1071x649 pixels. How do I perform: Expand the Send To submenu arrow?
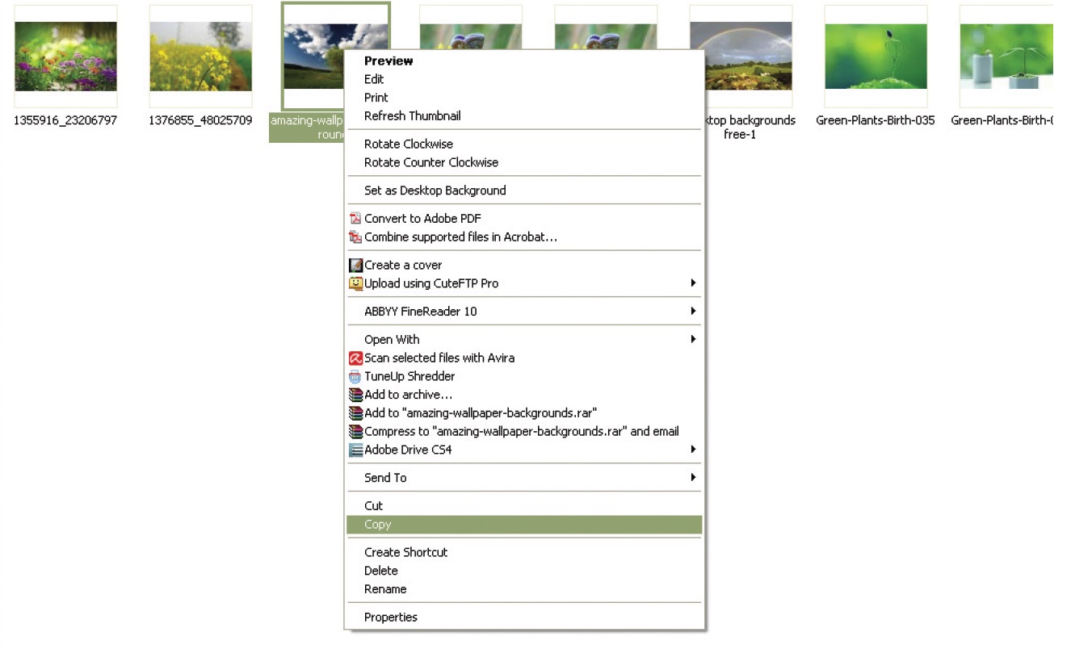pos(692,478)
